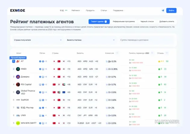Open the Поддержка menu

(118, 11)
